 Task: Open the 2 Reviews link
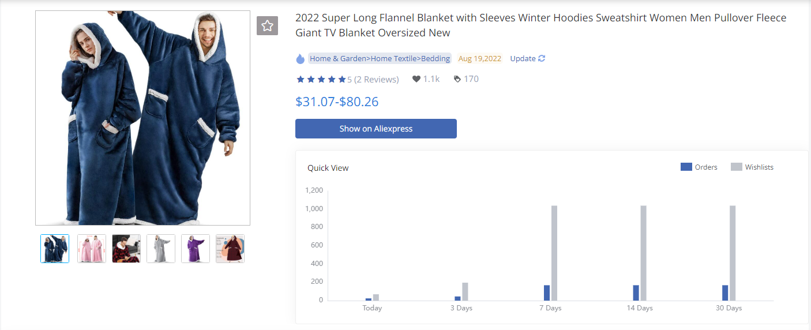(x=376, y=79)
